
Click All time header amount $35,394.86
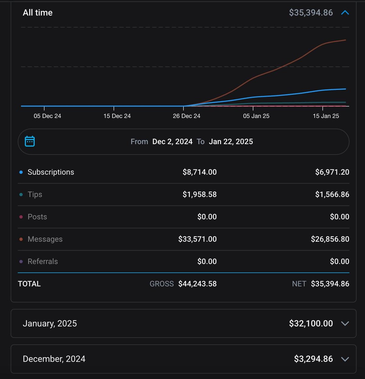pyautogui.click(x=311, y=12)
